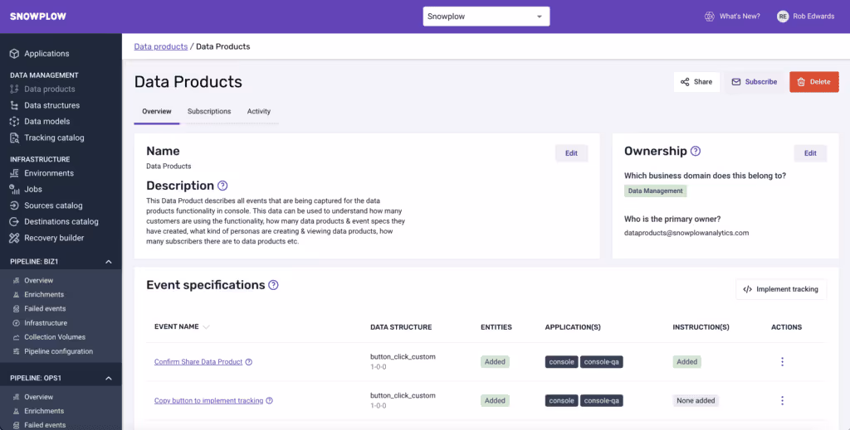Click the BIZ1 Enrichments icon

pyautogui.click(x=16, y=295)
